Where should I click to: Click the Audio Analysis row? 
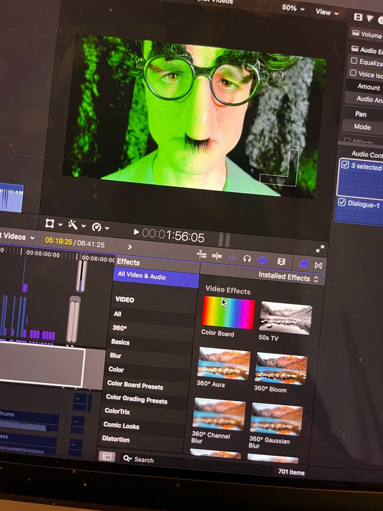coord(364,99)
